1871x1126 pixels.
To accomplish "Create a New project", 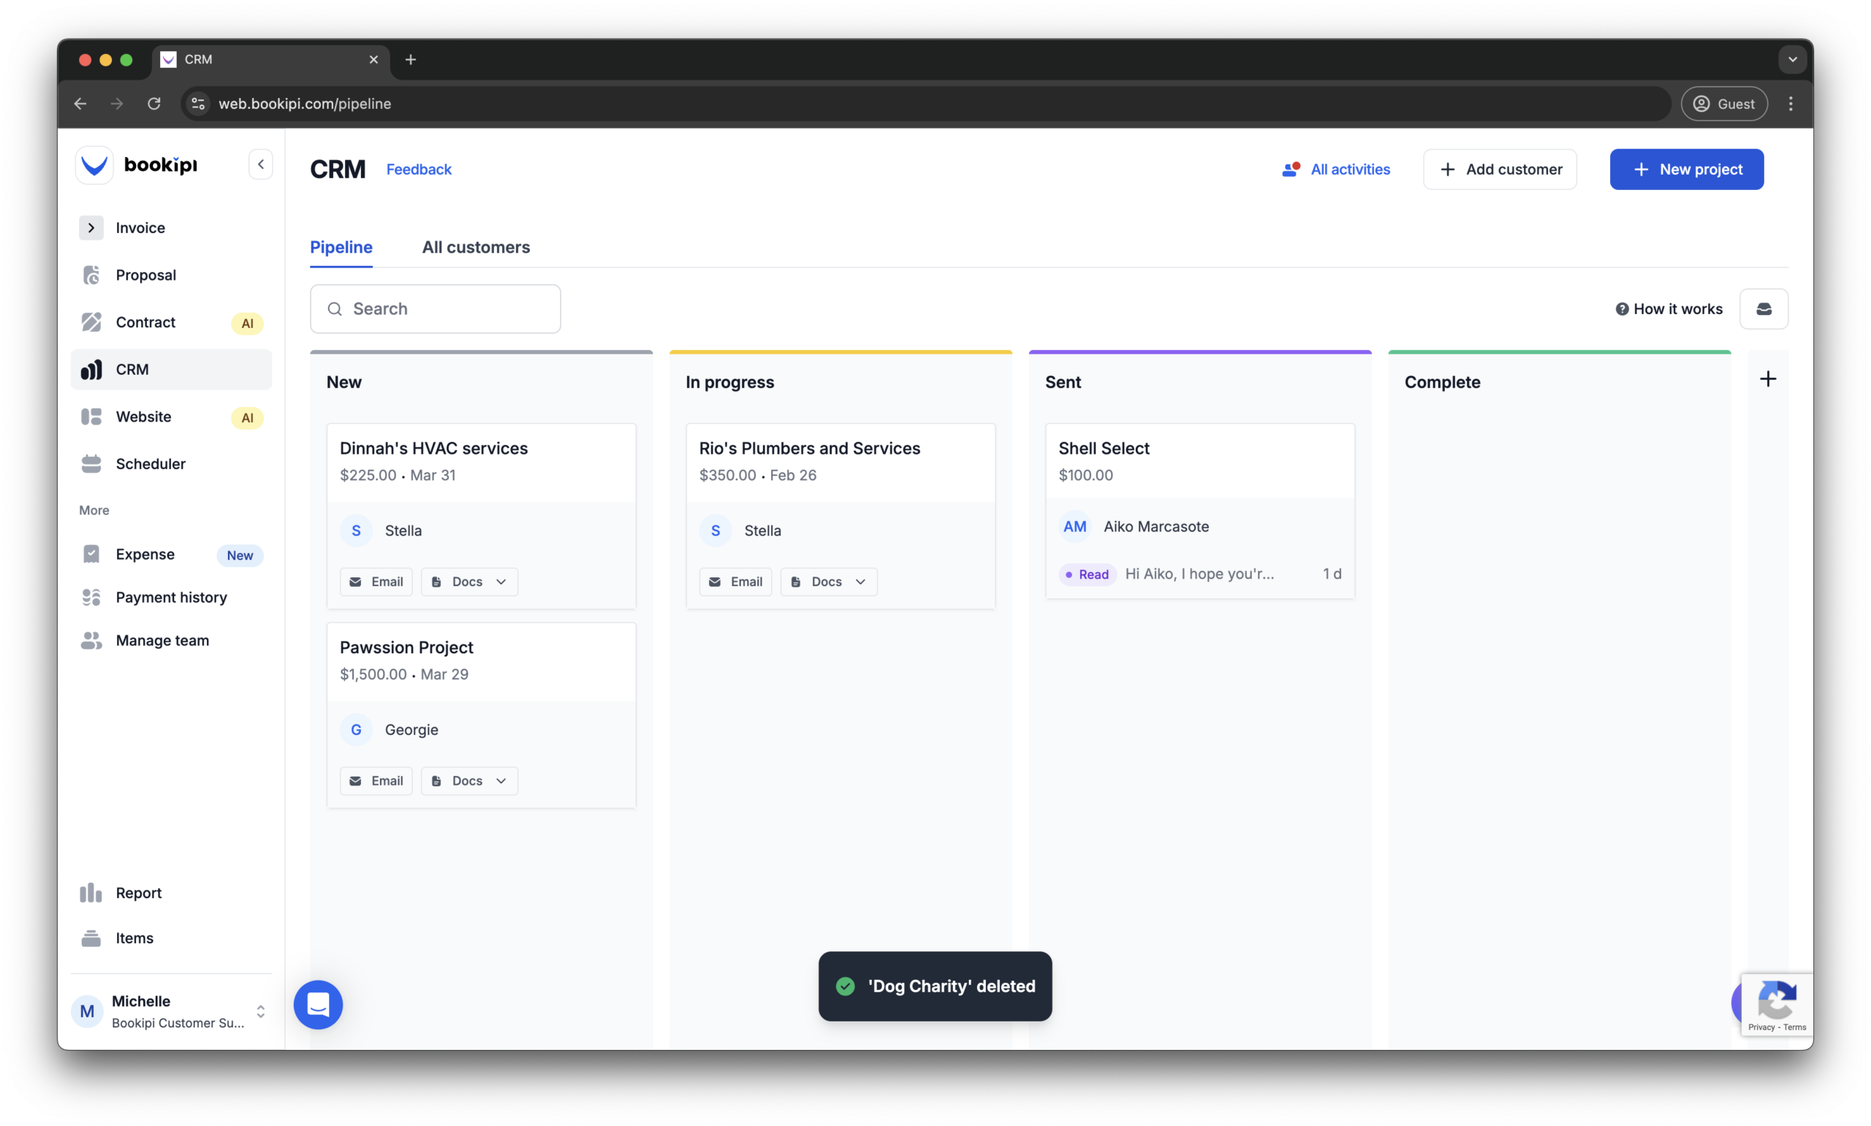I will [1686, 169].
